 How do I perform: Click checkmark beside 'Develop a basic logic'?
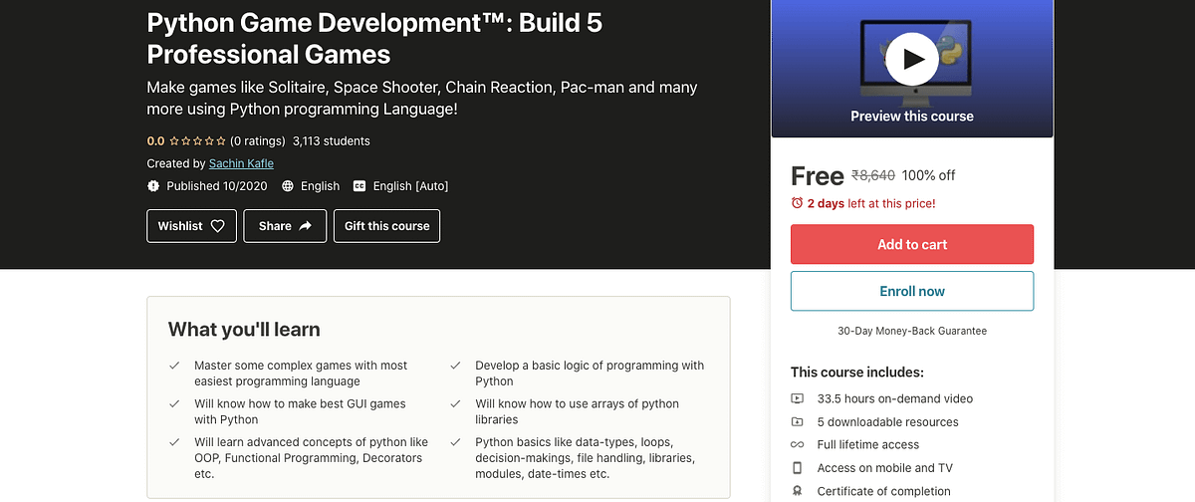click(455, 366)
